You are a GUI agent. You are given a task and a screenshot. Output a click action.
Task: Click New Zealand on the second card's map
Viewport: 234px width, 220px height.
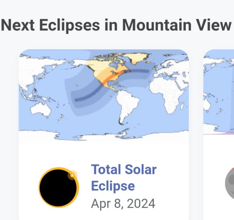(x=219, y=111)
